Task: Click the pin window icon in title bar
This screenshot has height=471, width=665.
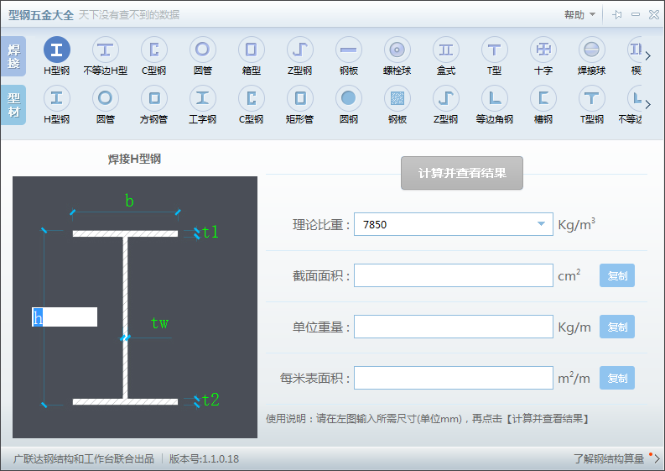Action: 616,14
